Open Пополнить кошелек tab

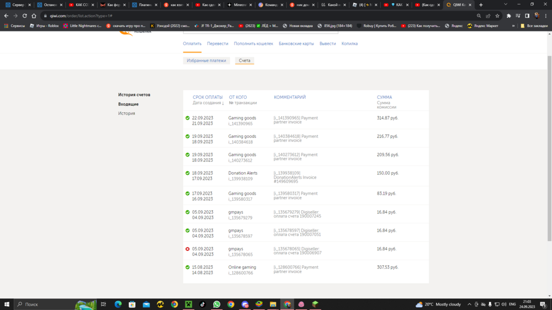click(253, 44)
